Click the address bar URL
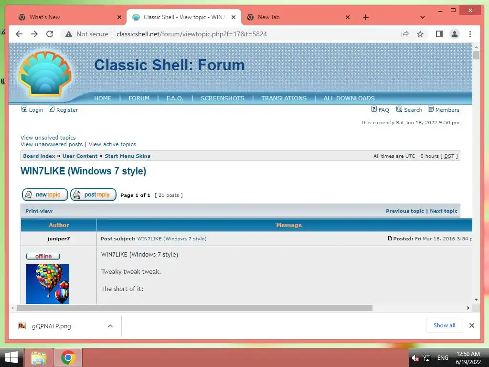Screen dimensions: 489x367 pos(191,34)
